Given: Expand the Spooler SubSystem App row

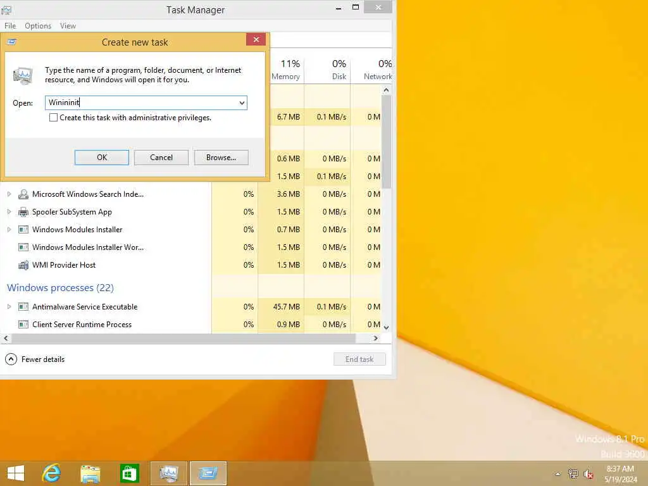Looking at the screenshot, I should [9, 212].
